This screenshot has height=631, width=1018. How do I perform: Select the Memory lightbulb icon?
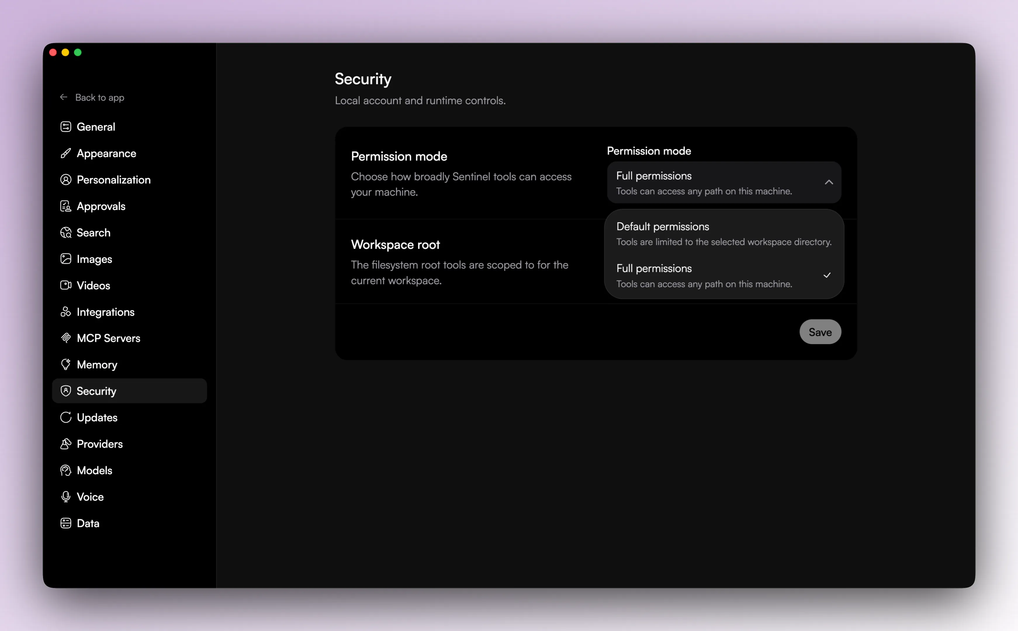(x=66, y=364)
